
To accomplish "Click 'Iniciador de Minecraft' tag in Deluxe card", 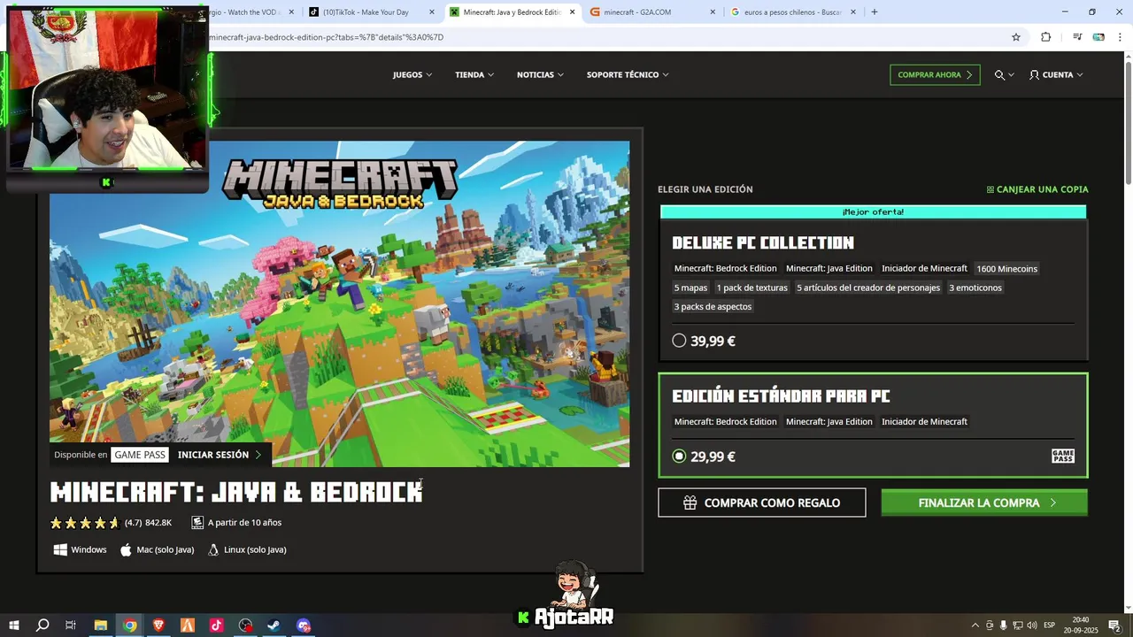I will (x=924, y=269).
